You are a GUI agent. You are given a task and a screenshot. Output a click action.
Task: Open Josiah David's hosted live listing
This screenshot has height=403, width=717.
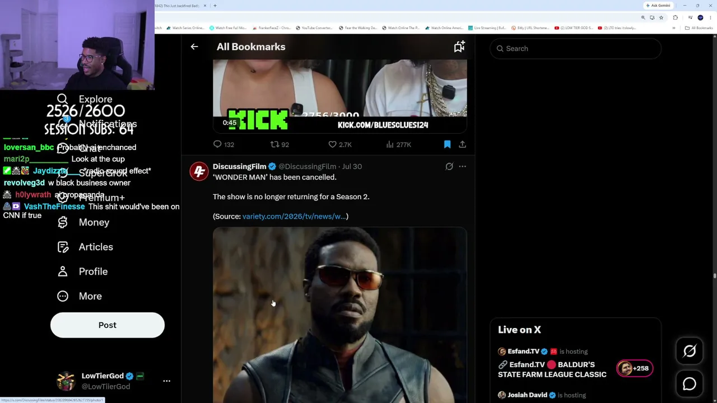point(542,395)
